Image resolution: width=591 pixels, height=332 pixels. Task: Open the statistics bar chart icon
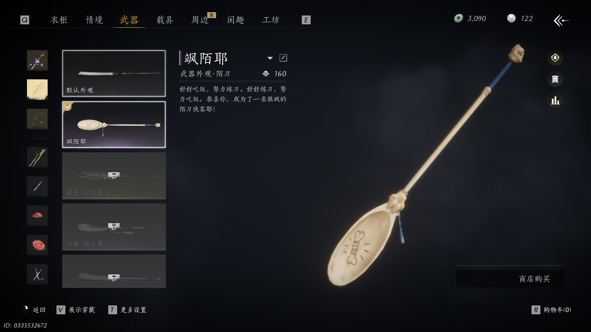point(555,100)
